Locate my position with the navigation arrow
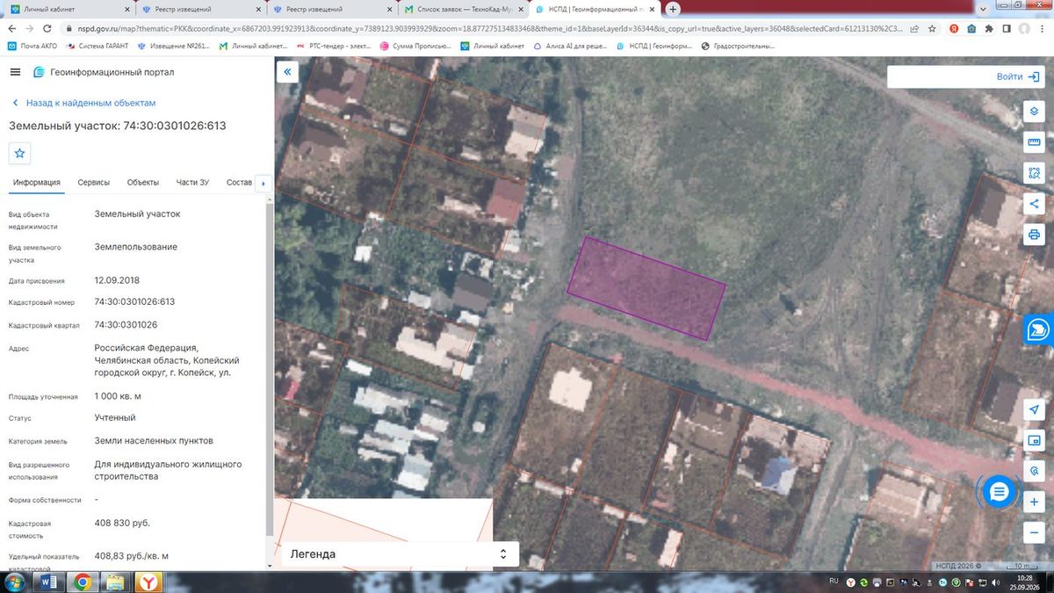The height and width of the screenshot is (593, 1054). click(1034, 410)
